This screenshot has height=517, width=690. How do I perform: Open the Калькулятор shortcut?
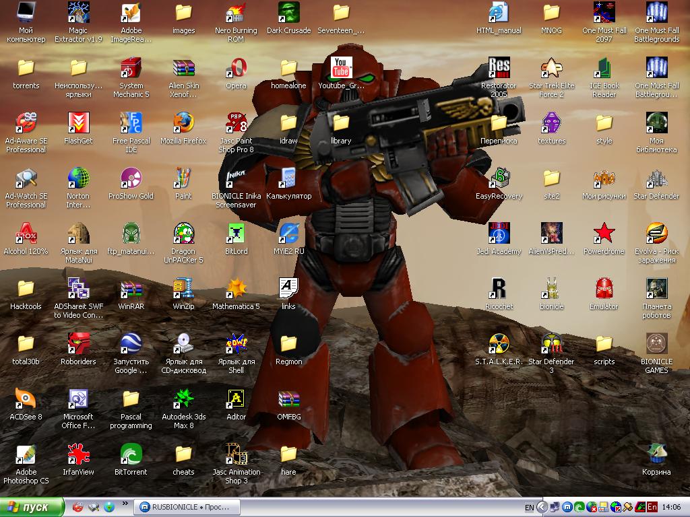(x=288, y=178)
